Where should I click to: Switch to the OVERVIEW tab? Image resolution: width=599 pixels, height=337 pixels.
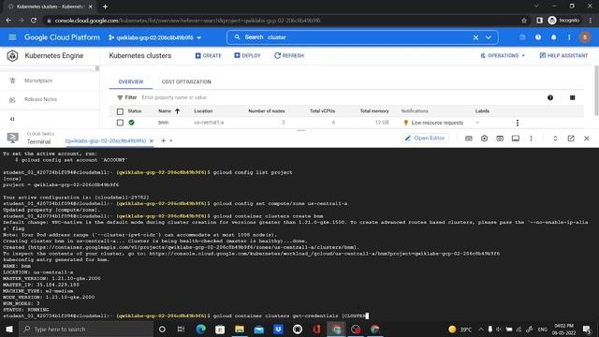coord(131,81)
